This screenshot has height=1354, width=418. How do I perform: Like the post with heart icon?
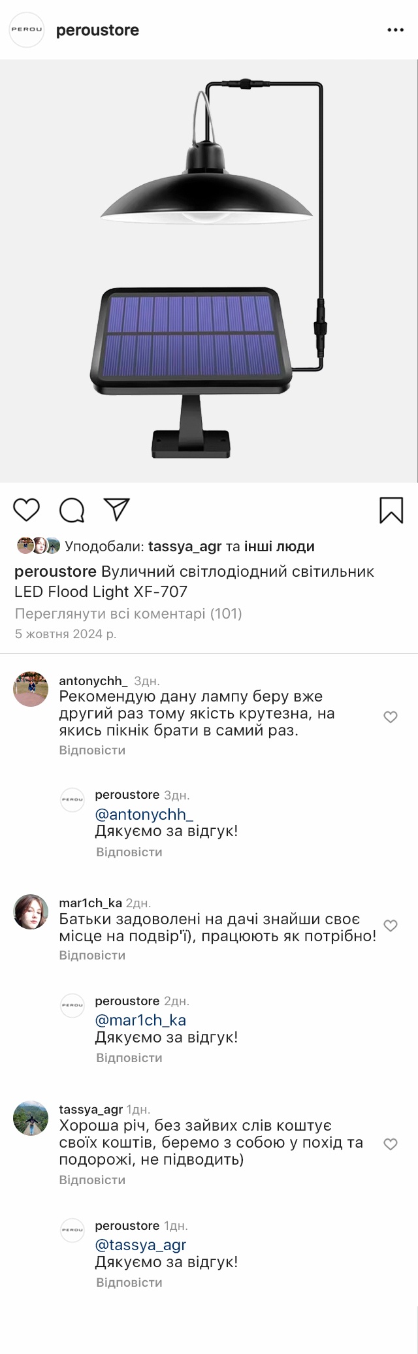pos(27,509)
